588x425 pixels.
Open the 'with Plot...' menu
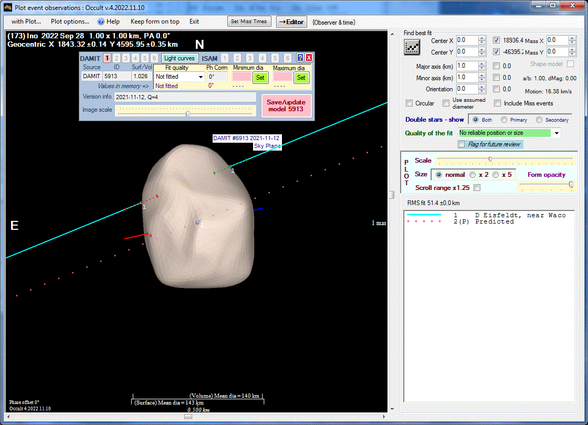26,22
